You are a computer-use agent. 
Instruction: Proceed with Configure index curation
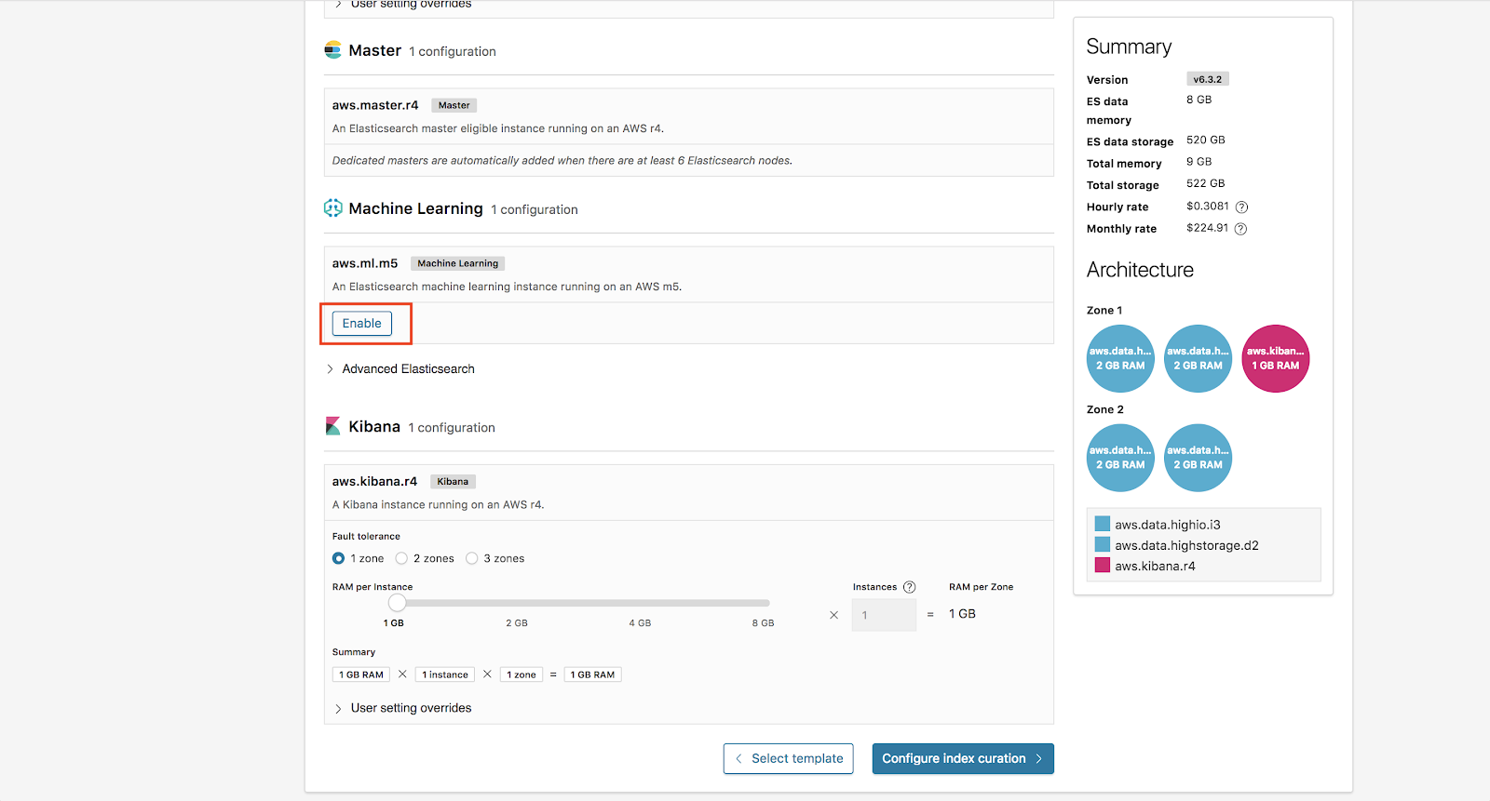click(x=963, y=758)
